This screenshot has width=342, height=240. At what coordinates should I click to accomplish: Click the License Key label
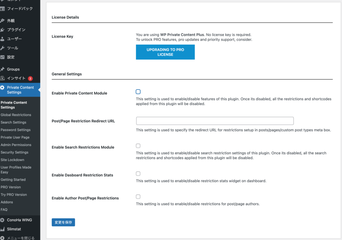pos(62,36)
